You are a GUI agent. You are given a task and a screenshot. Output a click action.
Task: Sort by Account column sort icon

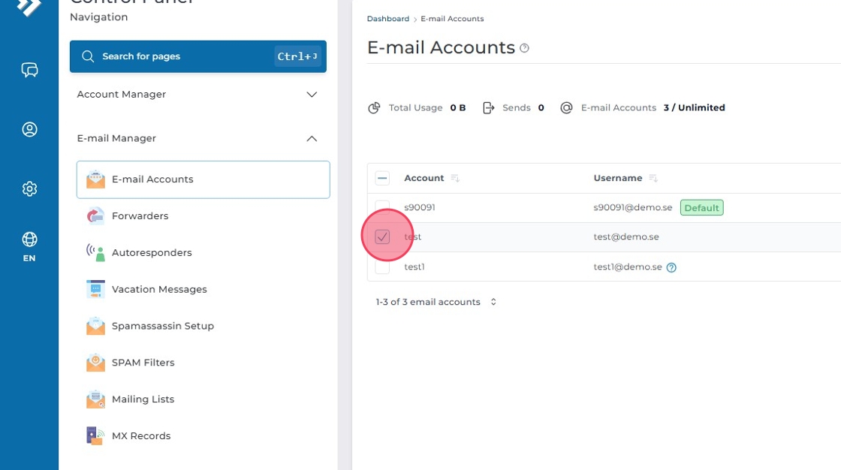tap(454, 179)
